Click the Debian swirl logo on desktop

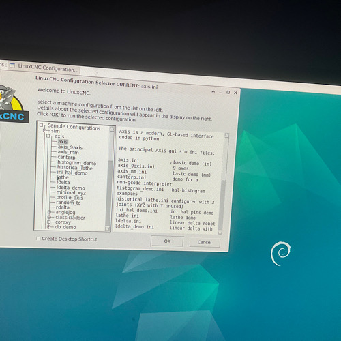coord(280,254)
